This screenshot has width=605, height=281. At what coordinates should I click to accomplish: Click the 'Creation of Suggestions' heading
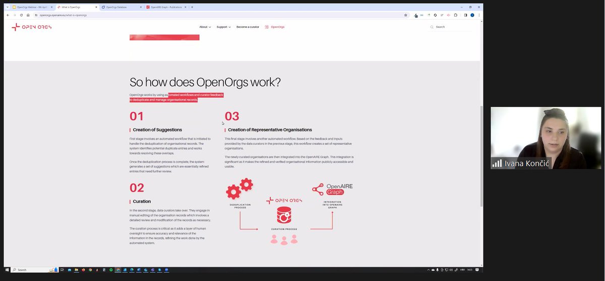pyautogui.click(x=157, y=129)
